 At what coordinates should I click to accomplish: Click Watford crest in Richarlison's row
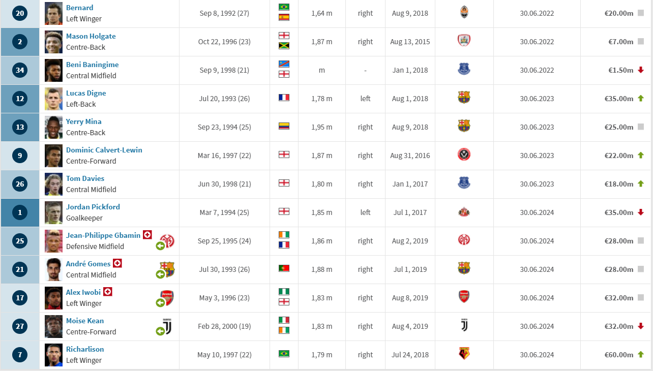[464, 354]
